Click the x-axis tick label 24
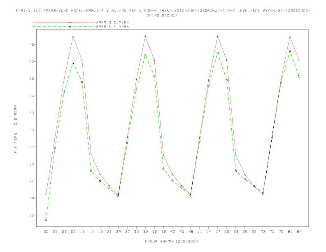 point(118,231)
